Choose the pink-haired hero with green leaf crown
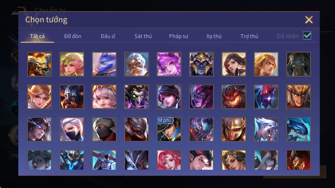The height and width of the screenshot is (188, 335). (x=72, y=64)
